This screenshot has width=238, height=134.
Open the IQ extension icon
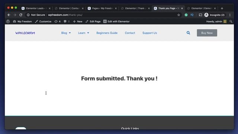(192, 15)
